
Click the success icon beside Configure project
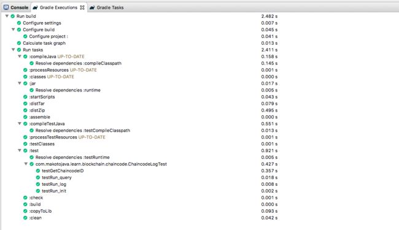[x=25, y=36]
